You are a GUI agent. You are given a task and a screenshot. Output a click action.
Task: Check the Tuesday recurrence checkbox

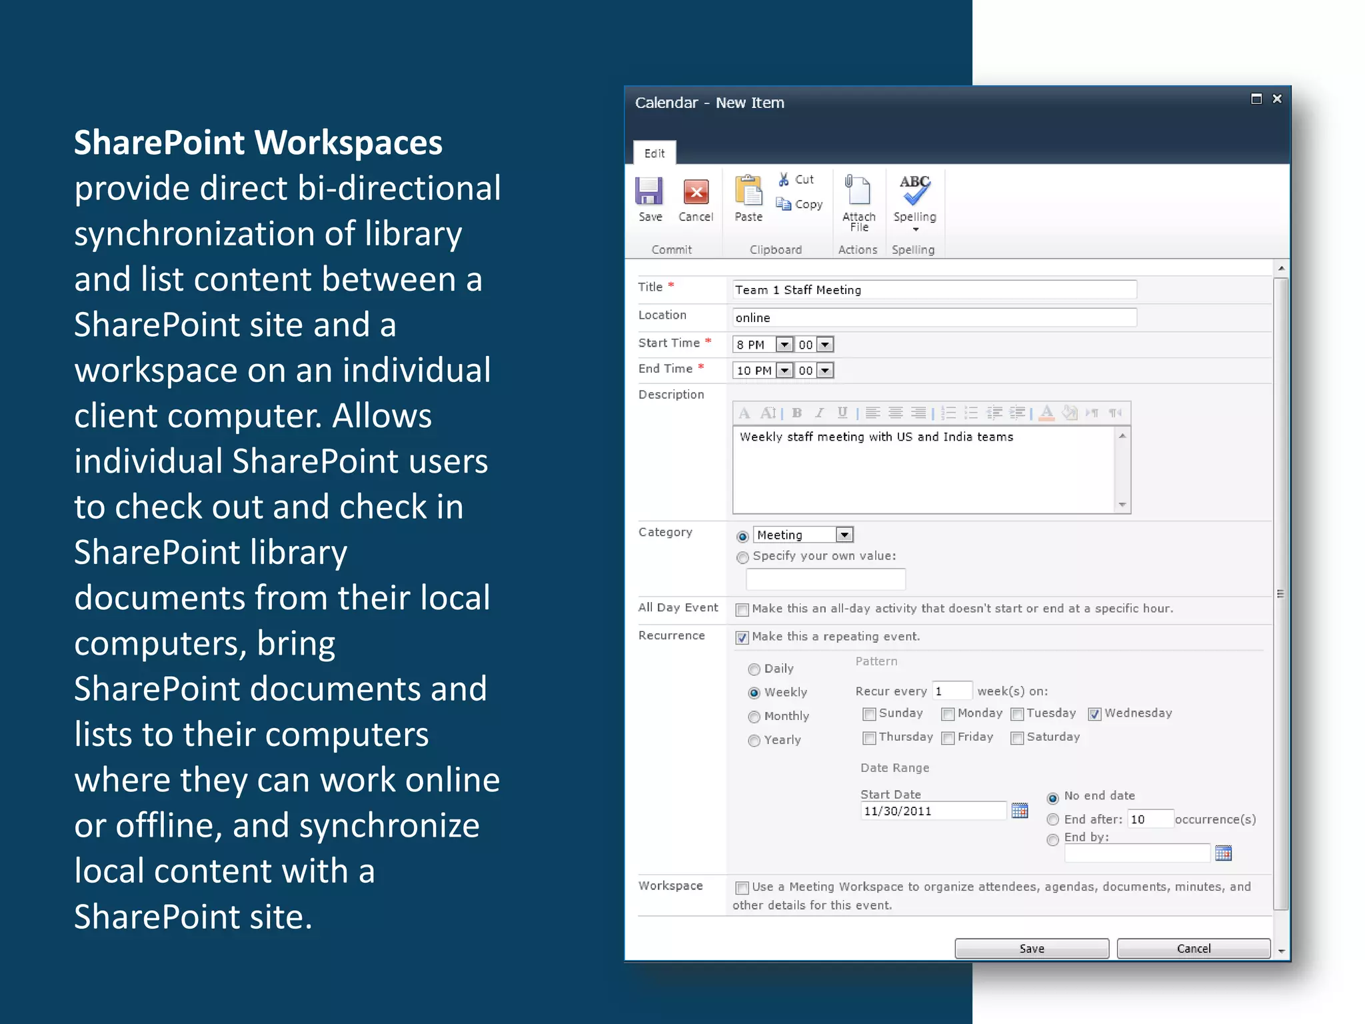1017,714
